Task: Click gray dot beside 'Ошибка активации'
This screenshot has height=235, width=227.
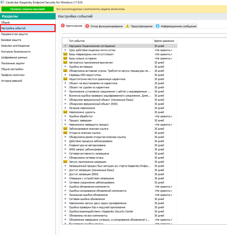Action: [65, 66]
